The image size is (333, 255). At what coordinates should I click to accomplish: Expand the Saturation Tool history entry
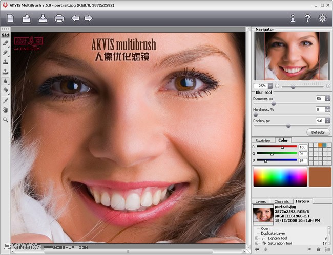[x=256, y=243]
